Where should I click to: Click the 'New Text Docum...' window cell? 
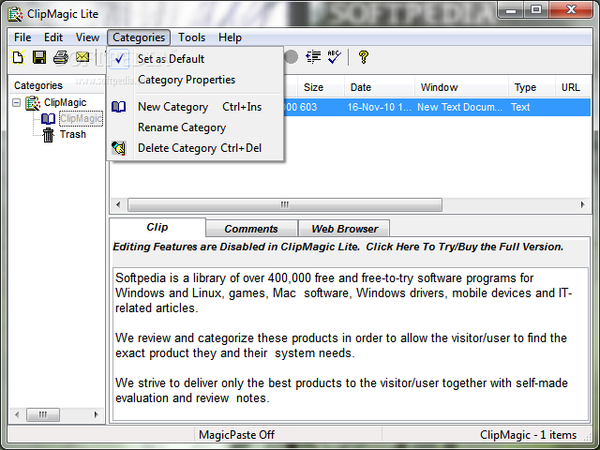pyautogui.click(x=459, y=107)
